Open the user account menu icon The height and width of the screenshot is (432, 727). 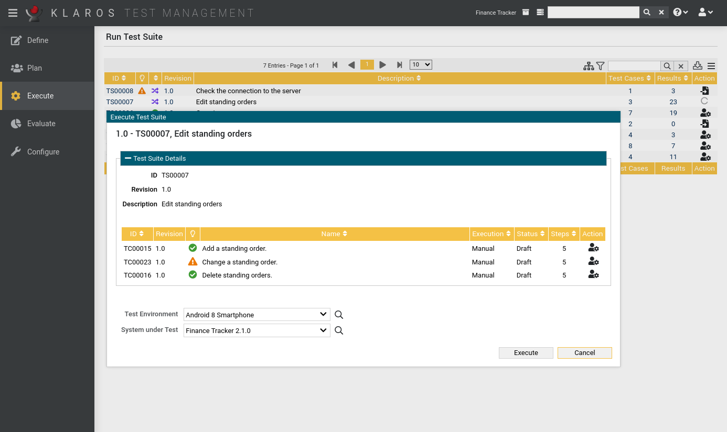tap(703, 12)
